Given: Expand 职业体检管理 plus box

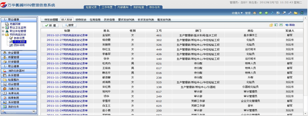Looking at the screenshot, I should pos(3,31).
